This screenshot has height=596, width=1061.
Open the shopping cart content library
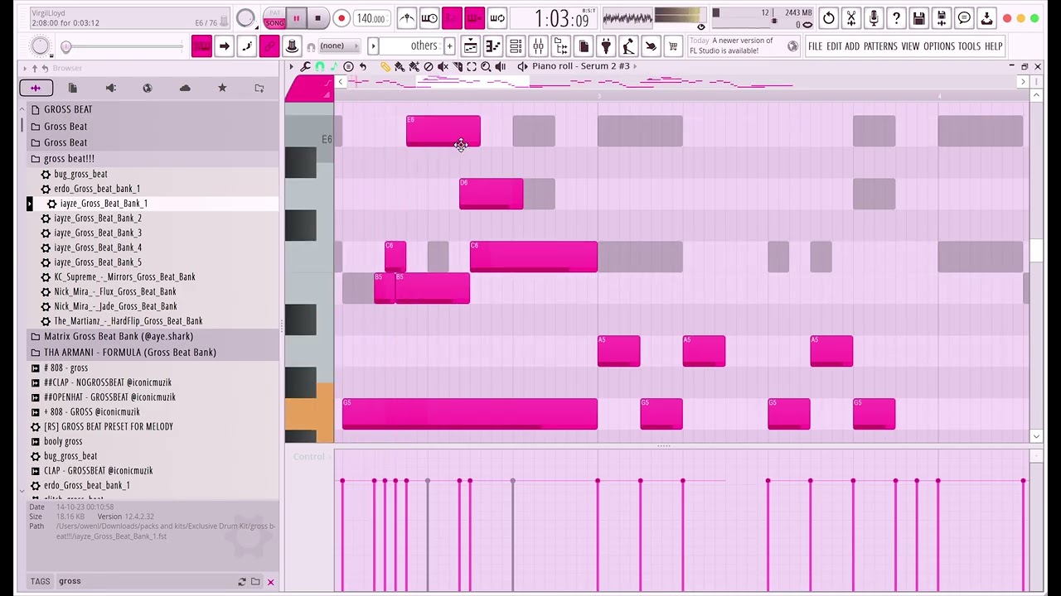coord(673,46)
